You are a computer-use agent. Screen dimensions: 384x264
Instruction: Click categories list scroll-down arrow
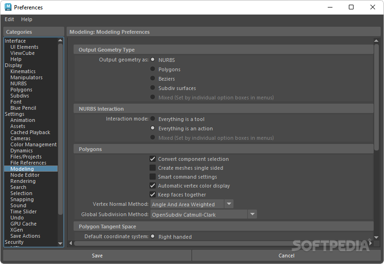point(60,243)
